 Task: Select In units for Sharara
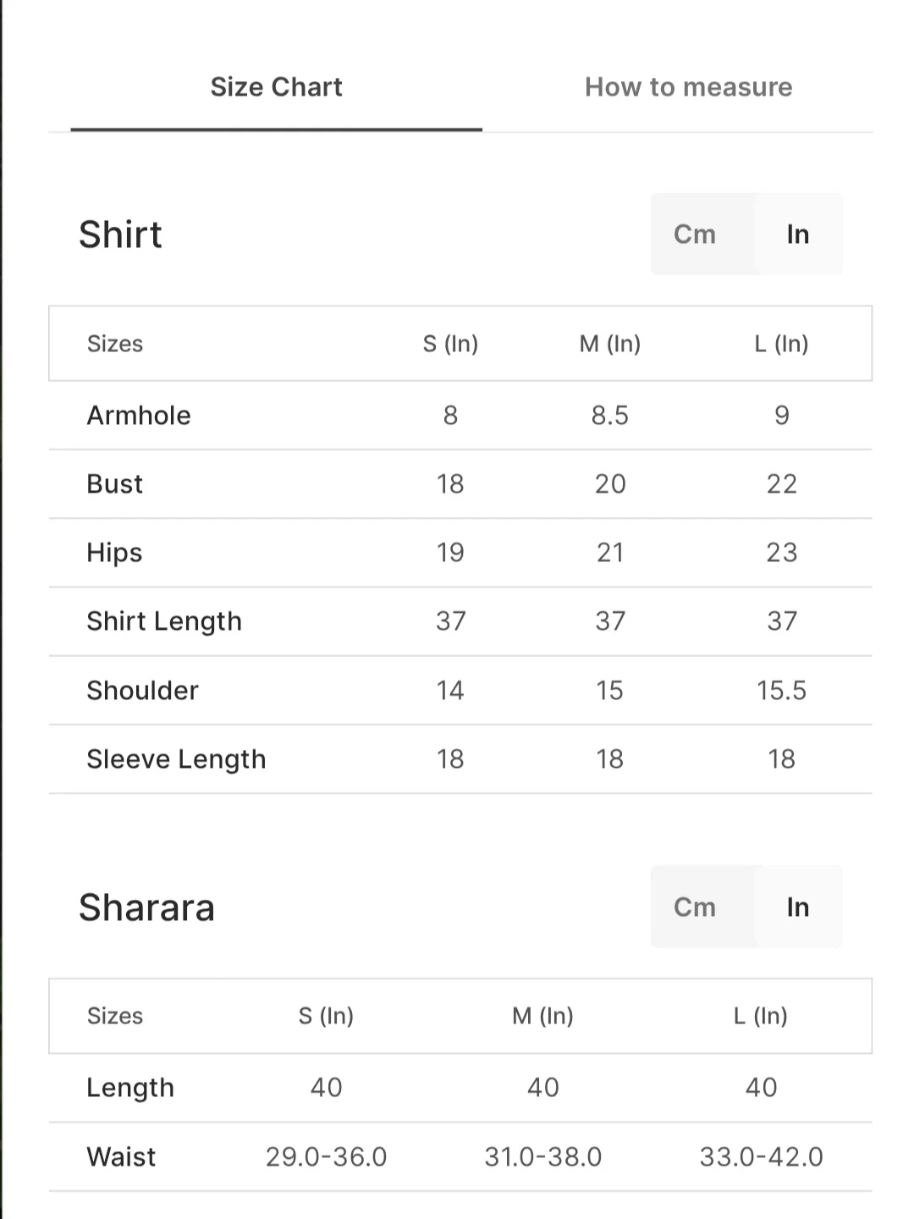pos(797,907)
